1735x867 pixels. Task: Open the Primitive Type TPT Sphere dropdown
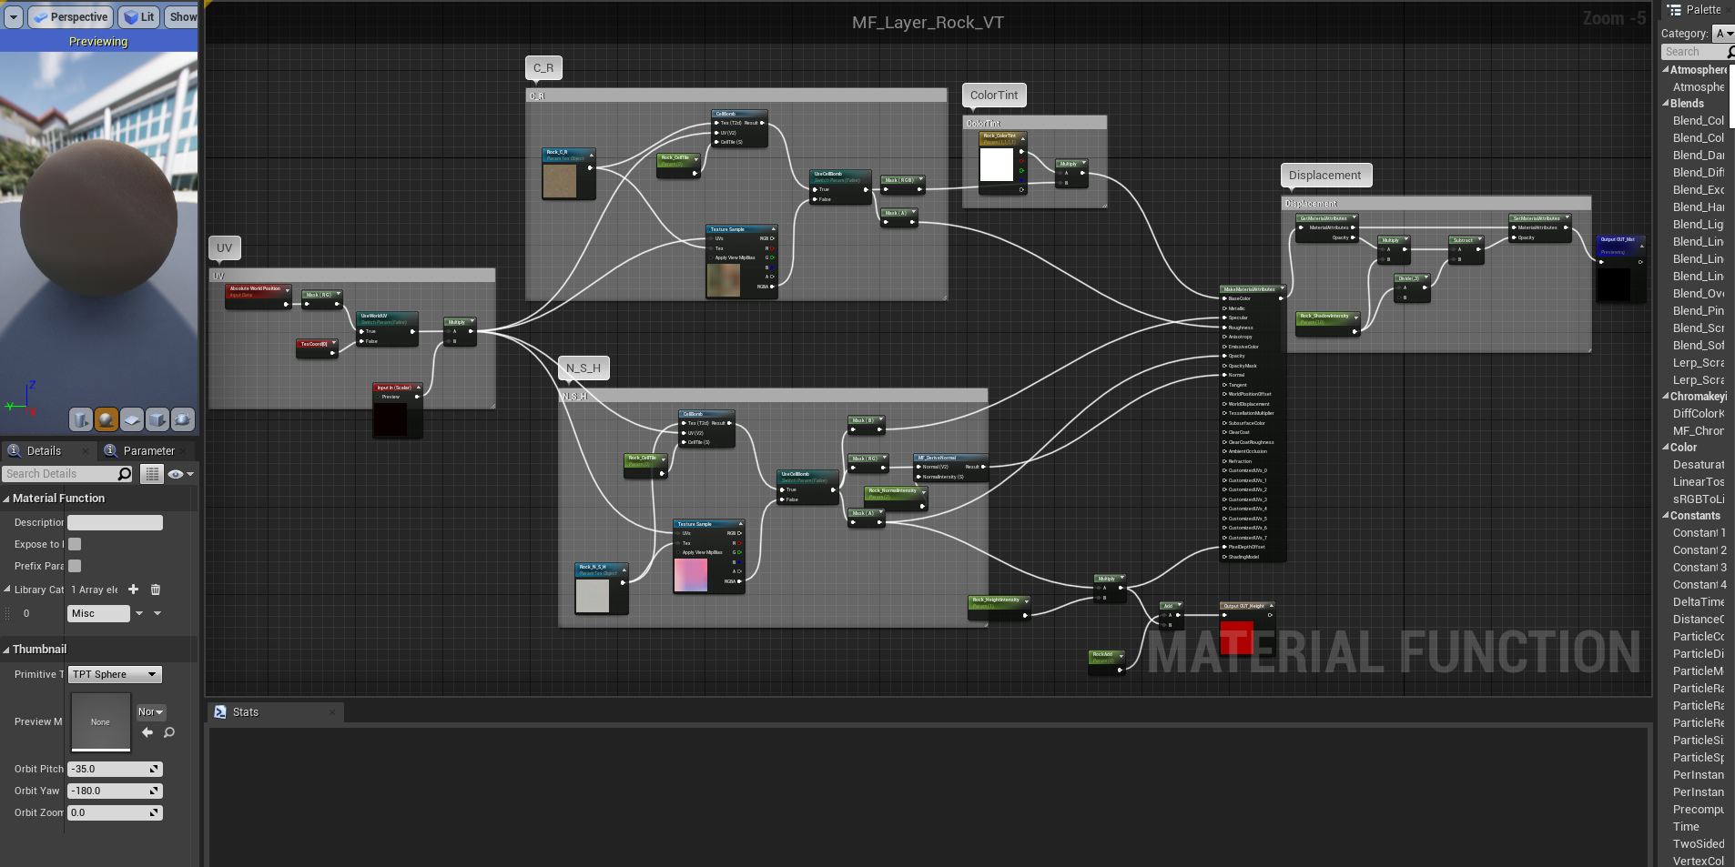pos(115,674)
